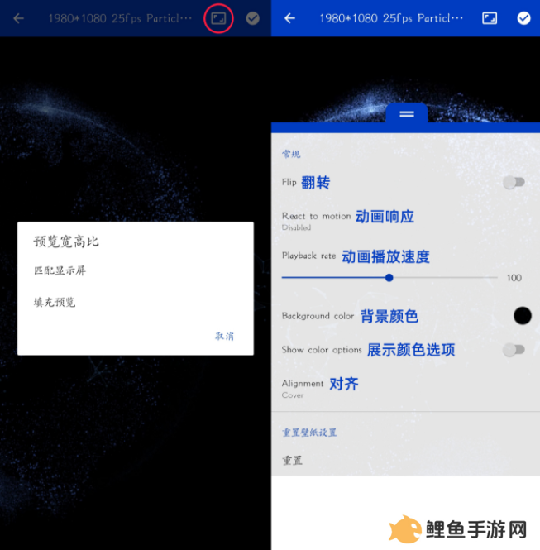Click 取消 button in dialog
Image resolution: width=540 pixels, height=550 pixels.
tap(224, 336)
